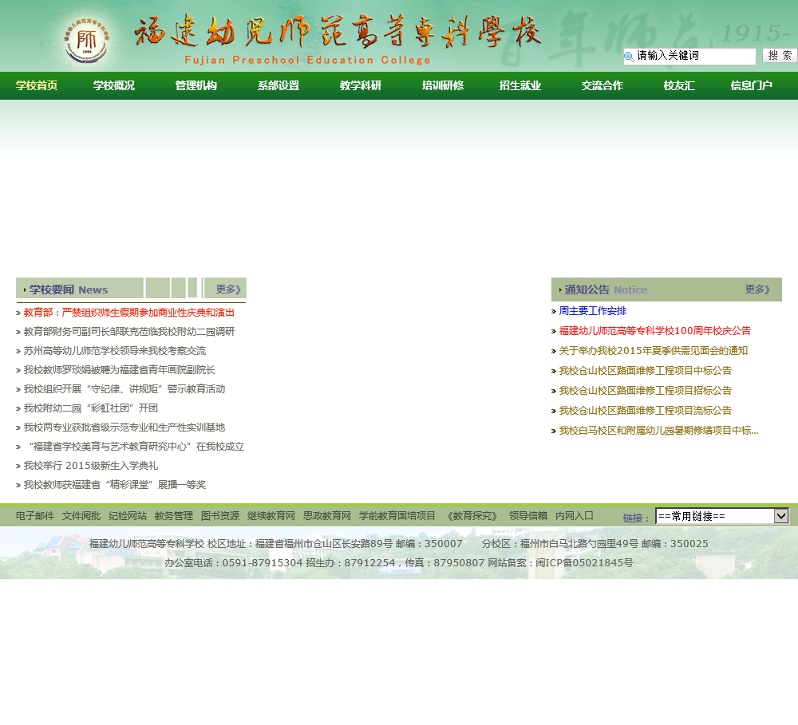This screenshot has height=725, width=798.
Task: Open the 系部设置 menu item
Action: click(279, 85)
